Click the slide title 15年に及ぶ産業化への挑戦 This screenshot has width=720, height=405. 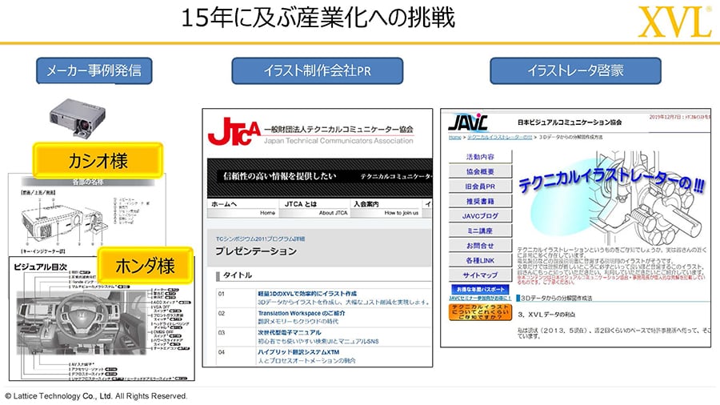point(318,18)
